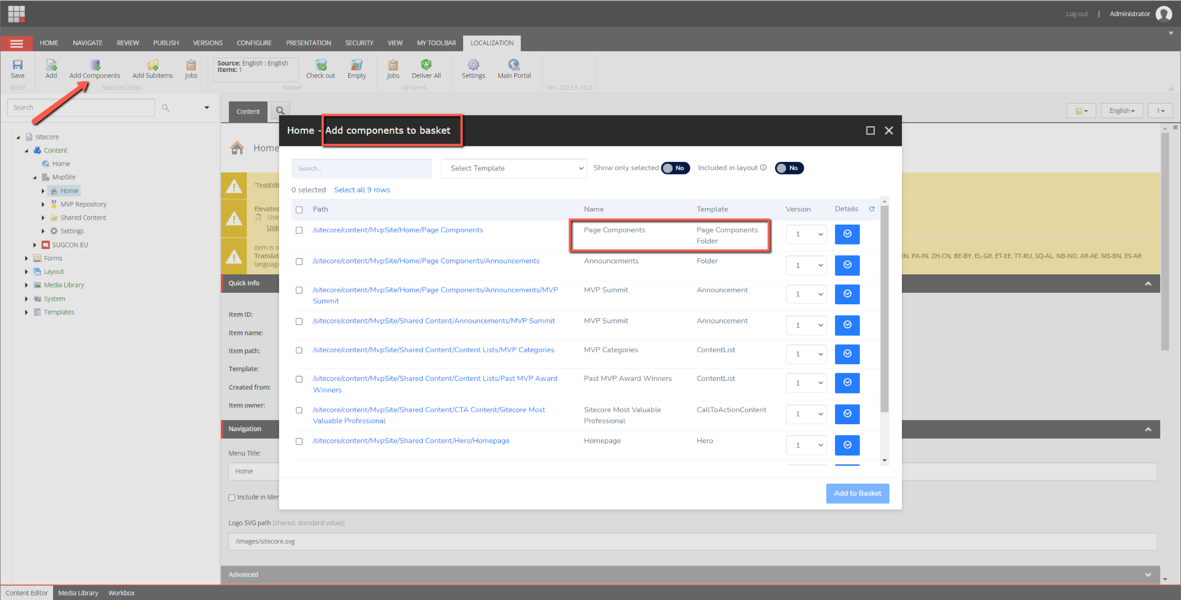Open the LOCALIZATION ribbon tab

tap(492, 43)
